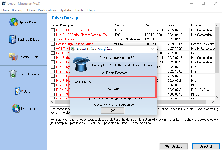Viewport: 222px width, 150px height.
Task: Tick the Touch Device driver checkbox
Action: (53, 39)
